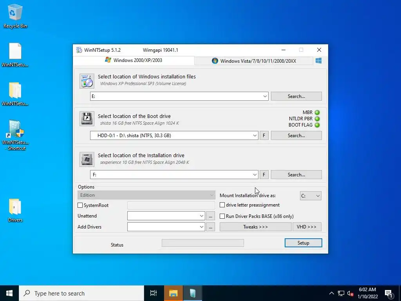The height and width of the screenshot is (301, 401).
Task: Click the Status progress bar
Action: coord(203,243)
